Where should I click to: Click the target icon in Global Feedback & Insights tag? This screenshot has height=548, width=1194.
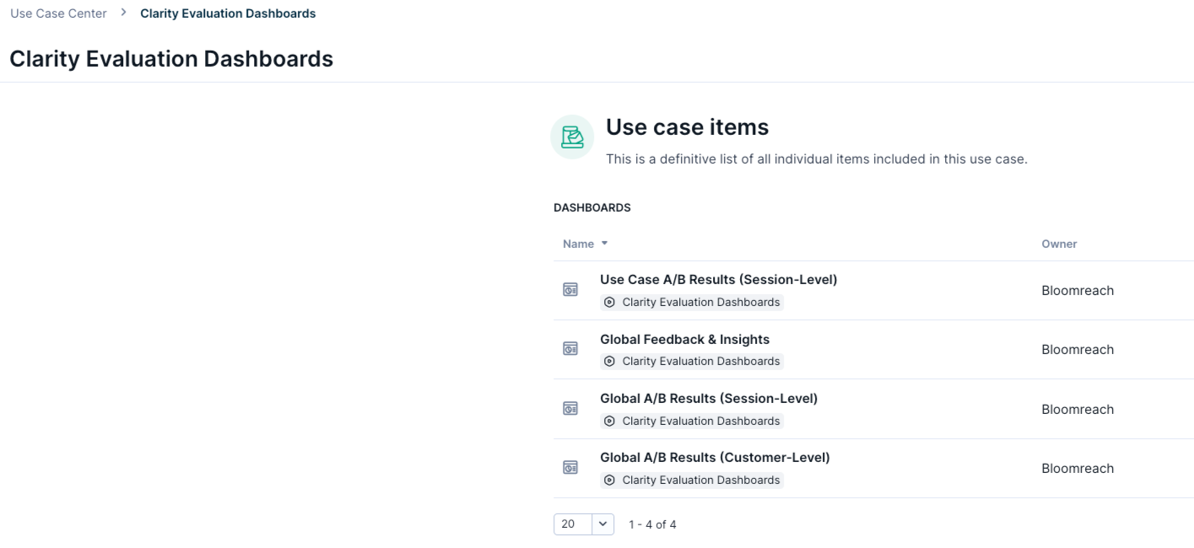609,361
